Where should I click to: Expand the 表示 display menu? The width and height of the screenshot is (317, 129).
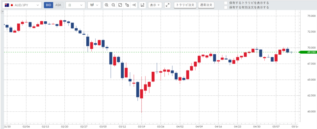pyautogui.click(x=155, y=5)
